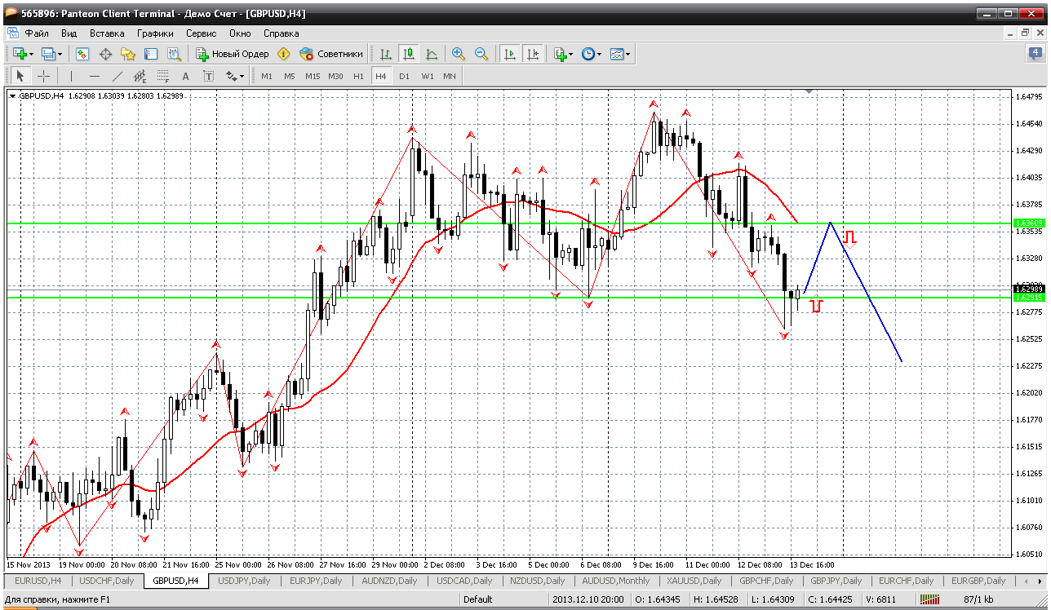Switch to the EURGBP,Daily chart tab
This screenshot has height=610, width=1051.
[977, 581]
